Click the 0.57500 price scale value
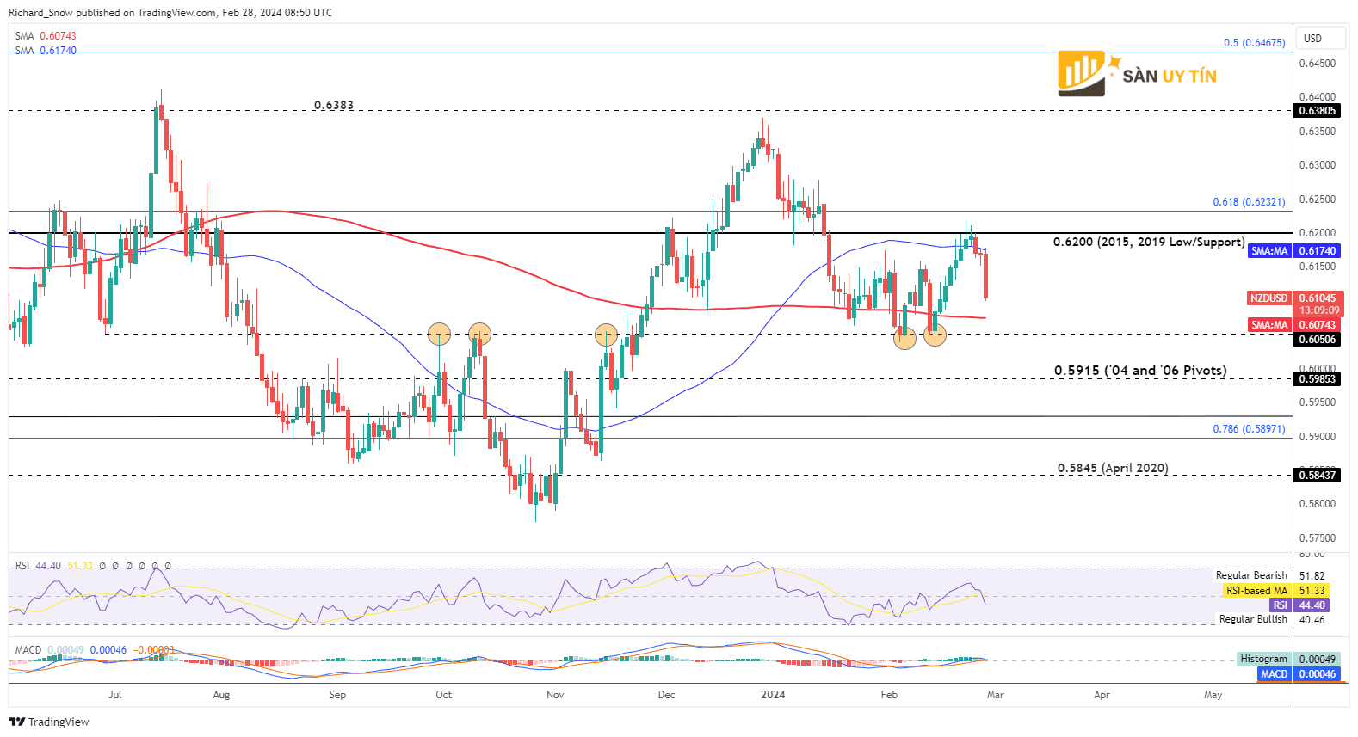The height and width of the screenshot is (737, 1358). tap(1317, 538)
